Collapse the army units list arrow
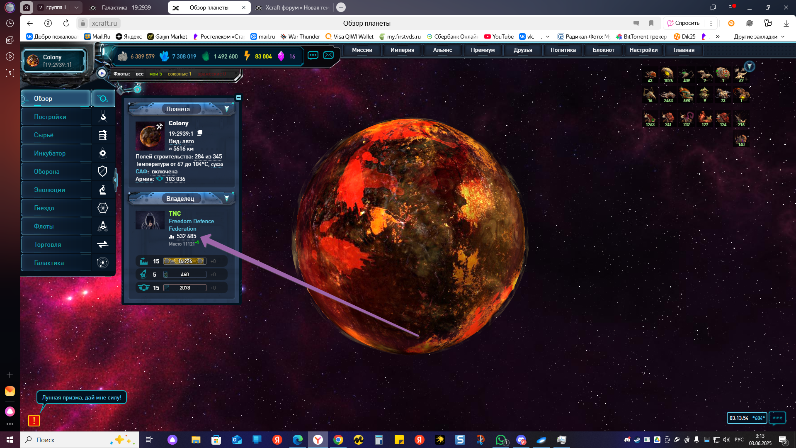796x448 pixels. (x=749, y=66)
